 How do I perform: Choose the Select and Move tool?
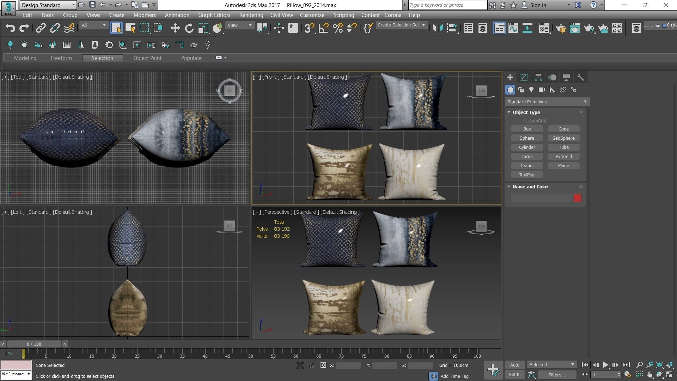tap(175, 28)
